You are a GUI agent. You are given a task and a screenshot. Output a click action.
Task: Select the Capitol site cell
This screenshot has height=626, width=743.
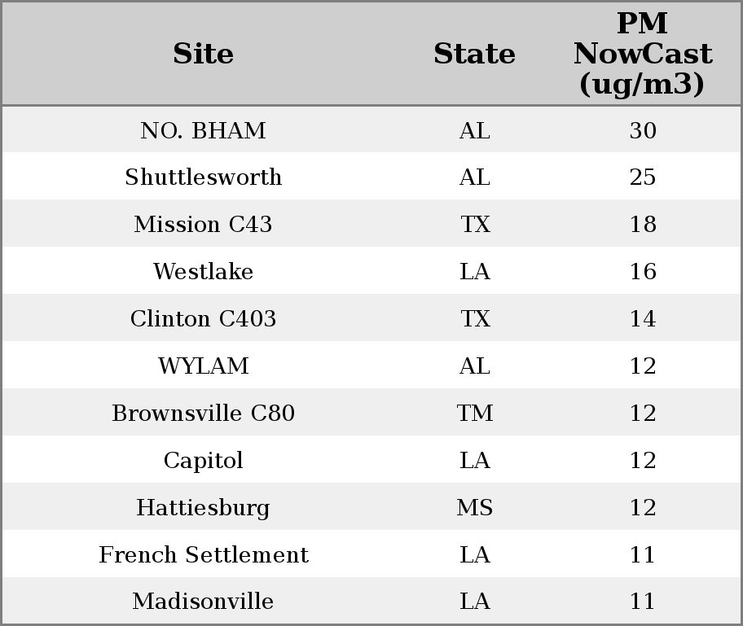coord(203,461)
